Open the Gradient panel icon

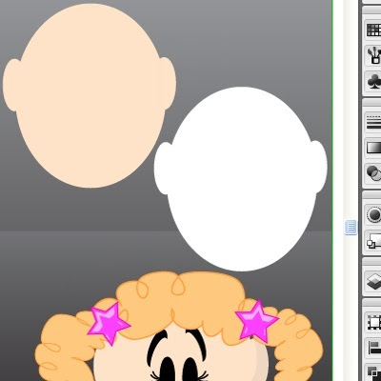(374, 148)
